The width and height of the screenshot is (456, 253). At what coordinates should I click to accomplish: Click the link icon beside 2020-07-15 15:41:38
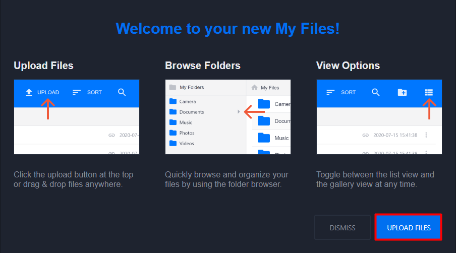tap(366, 135)
